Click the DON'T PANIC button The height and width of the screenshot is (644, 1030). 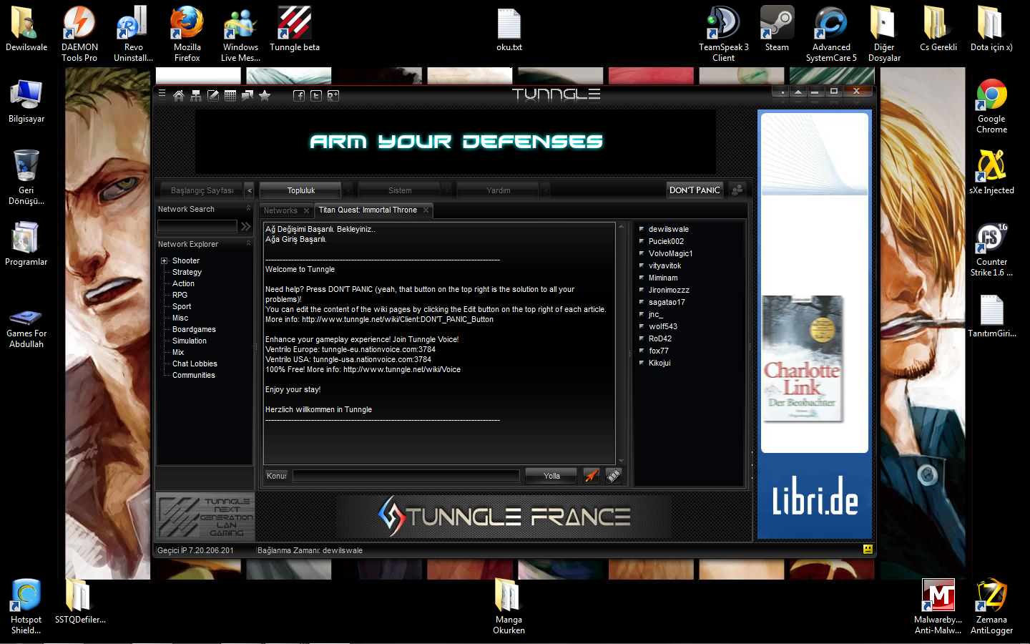(x=695, y=190)
